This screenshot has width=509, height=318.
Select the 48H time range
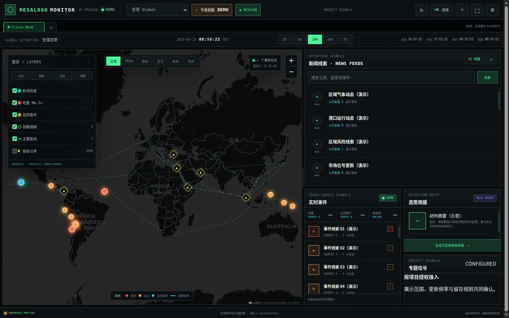pyautogui.click(x=330, y=40)
